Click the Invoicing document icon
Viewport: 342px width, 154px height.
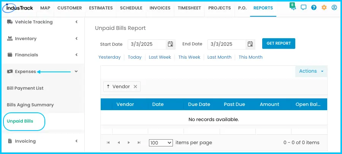tap(10, 141)
